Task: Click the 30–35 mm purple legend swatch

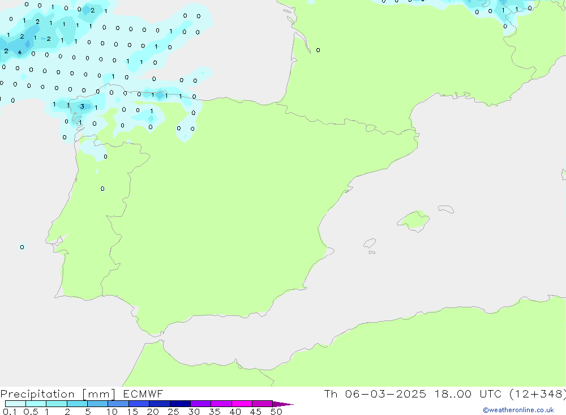Action: pyautogui.click(x=201, y=404)
